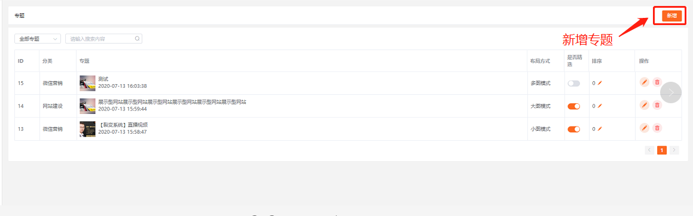Image resolution: width=693 pixels, height=216 pixels.
Task: Click the gray circular right arrow button
Action: pyautogui.click(x=671, y=92)
